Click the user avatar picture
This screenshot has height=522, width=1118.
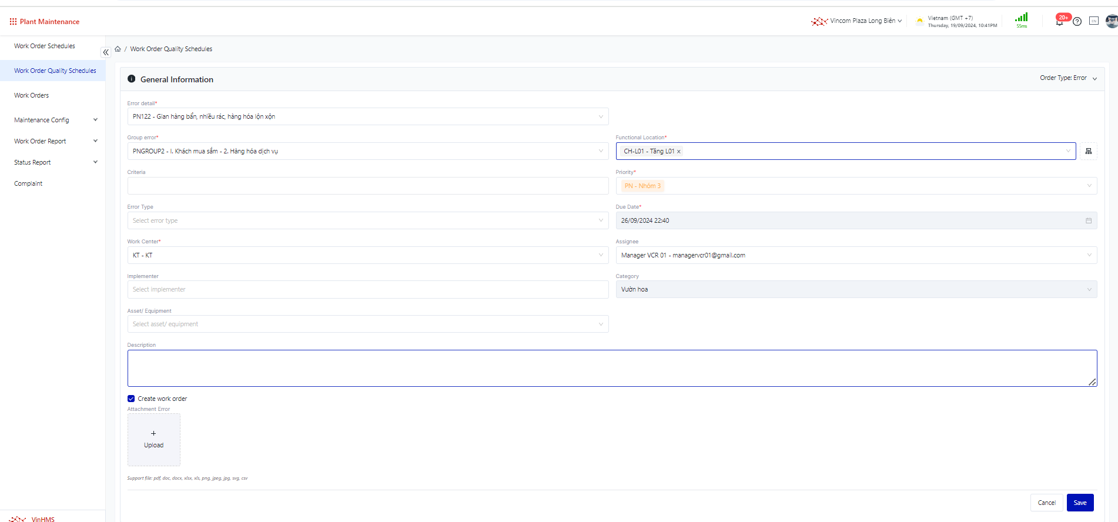pos(1111,21)
